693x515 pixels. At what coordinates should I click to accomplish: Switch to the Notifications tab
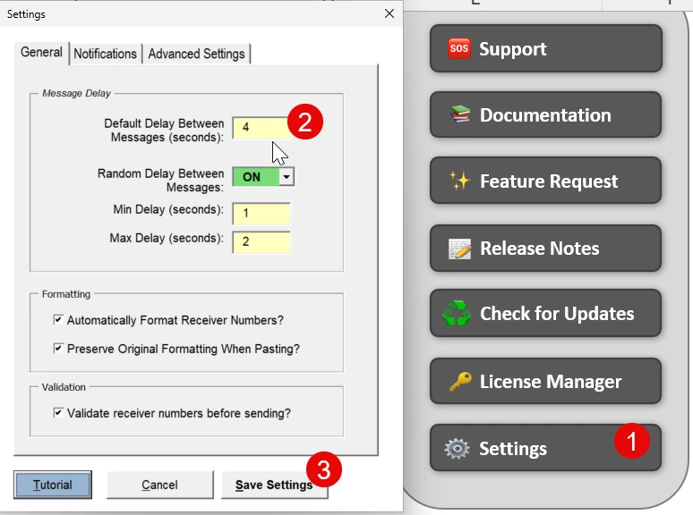(x=105, y=54)
